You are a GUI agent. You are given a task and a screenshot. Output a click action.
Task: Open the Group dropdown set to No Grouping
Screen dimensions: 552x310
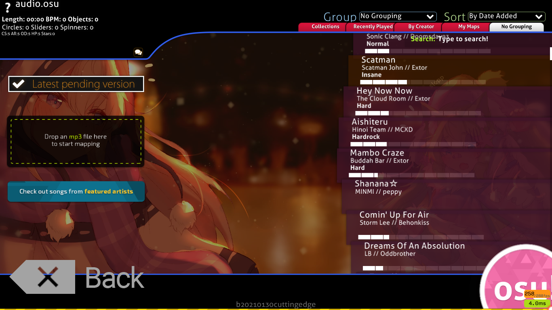(x=398, y=16)
